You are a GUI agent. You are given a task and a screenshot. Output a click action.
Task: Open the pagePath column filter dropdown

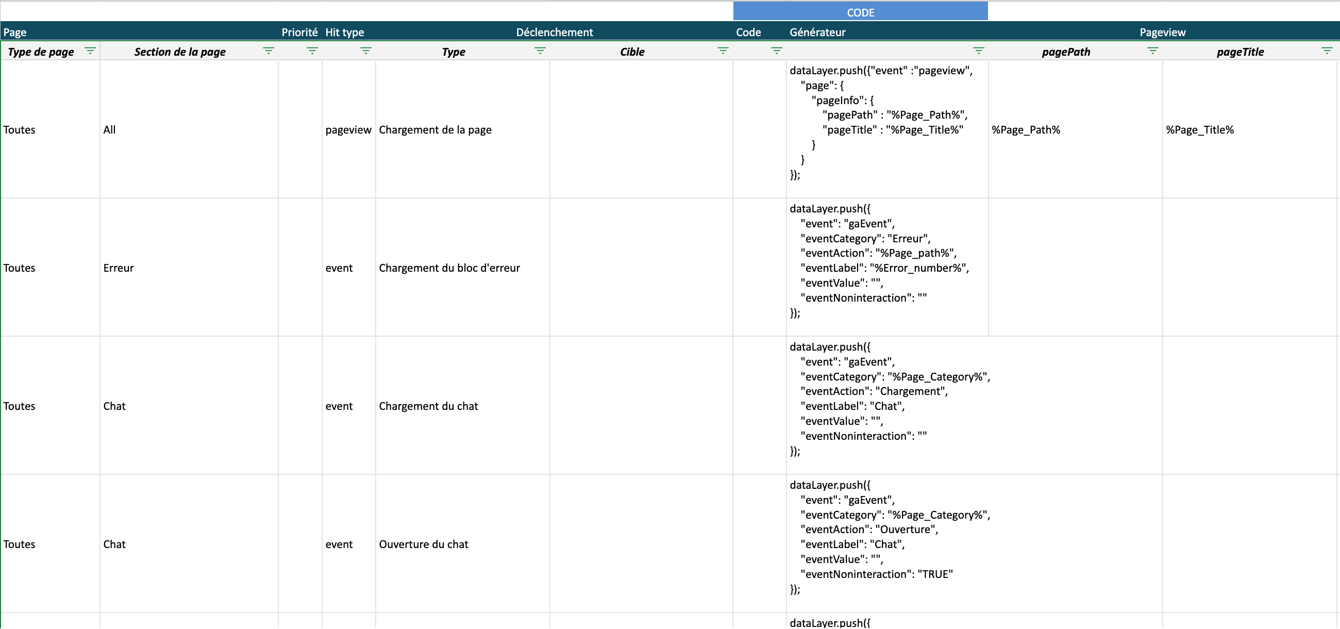coord(1153,51)
